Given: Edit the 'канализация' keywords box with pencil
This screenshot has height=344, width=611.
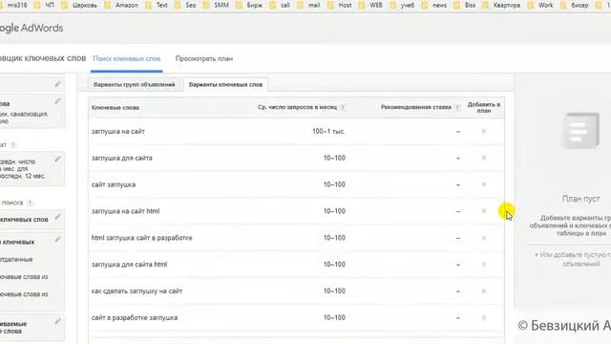Looking at the screenshot, I should 57,101.
